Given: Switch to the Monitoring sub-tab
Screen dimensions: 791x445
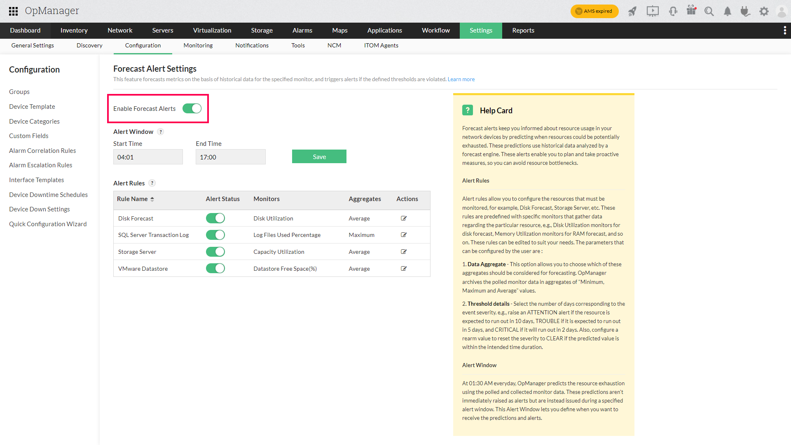Looking at the screenshot, I should (198, 45).
